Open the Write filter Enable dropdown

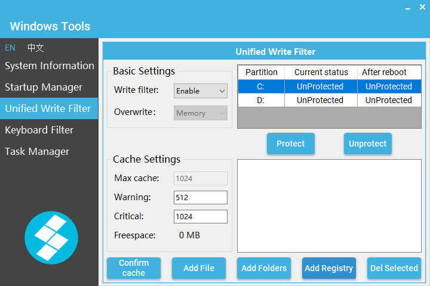[x=201, y=91]
